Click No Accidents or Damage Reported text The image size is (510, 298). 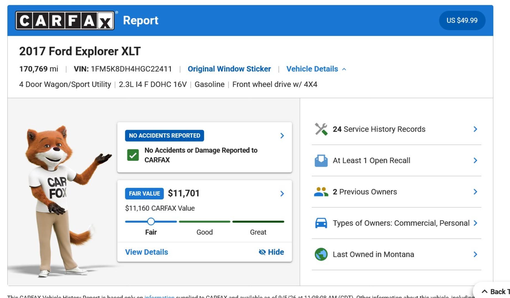click(201, 155)
